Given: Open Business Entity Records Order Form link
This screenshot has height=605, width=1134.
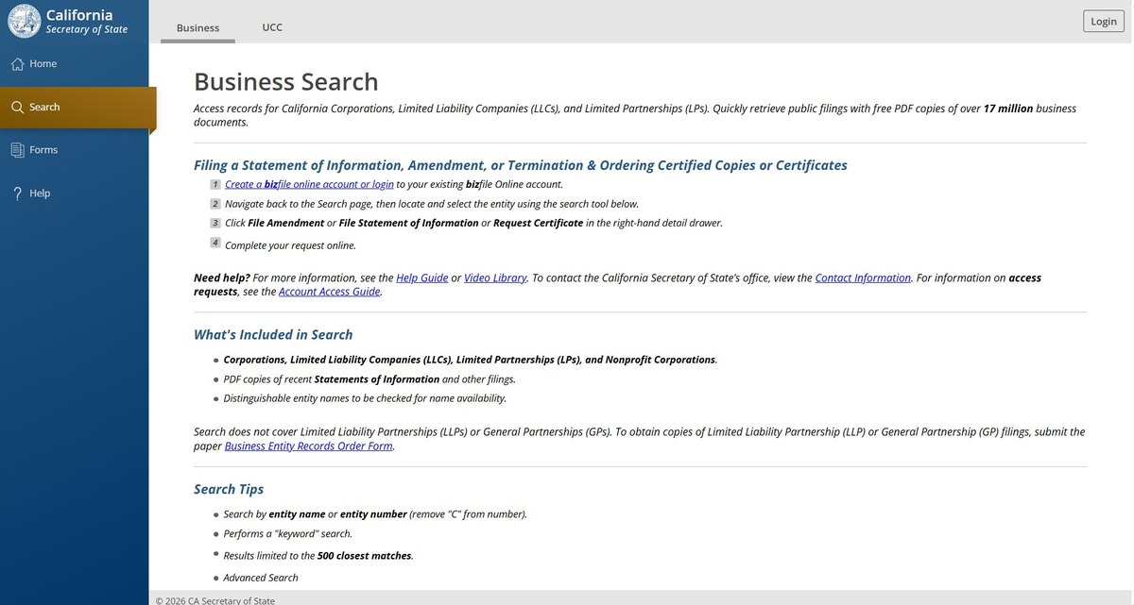Looking at the screenshot, I should 308,446.
